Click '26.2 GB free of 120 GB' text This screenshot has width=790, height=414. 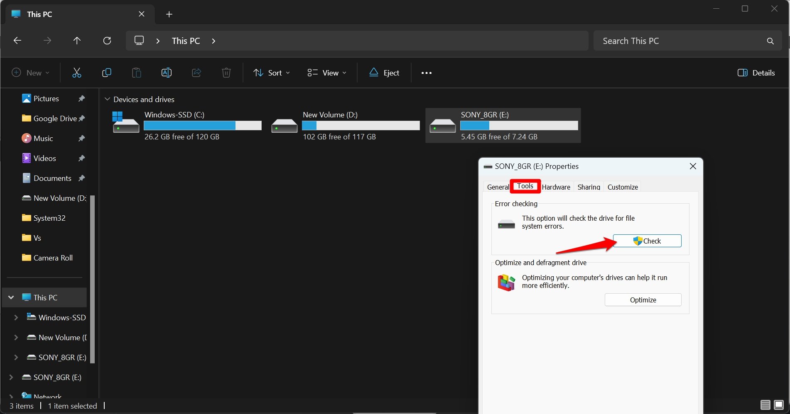click(x=182, y=137)
